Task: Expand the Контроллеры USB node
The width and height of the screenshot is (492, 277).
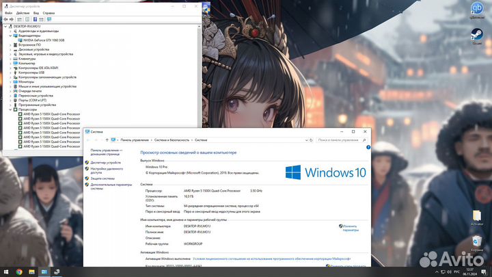Action: tap(10, 72)
